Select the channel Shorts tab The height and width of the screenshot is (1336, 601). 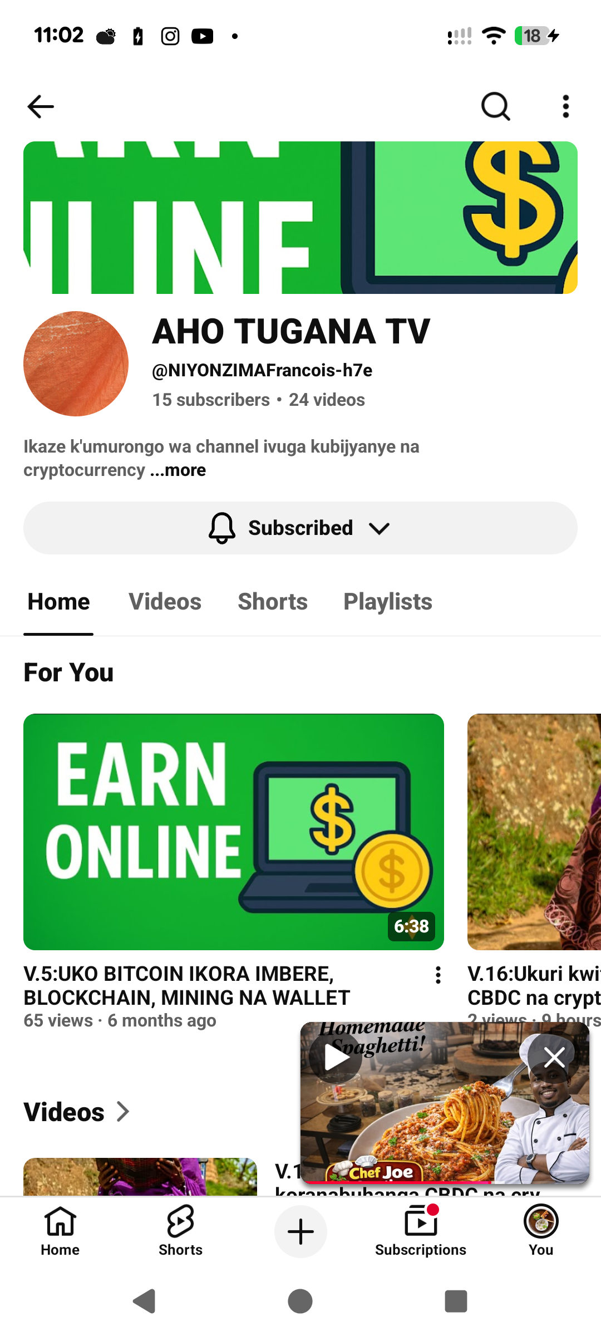pyautogui.click(x=273, y=602)
